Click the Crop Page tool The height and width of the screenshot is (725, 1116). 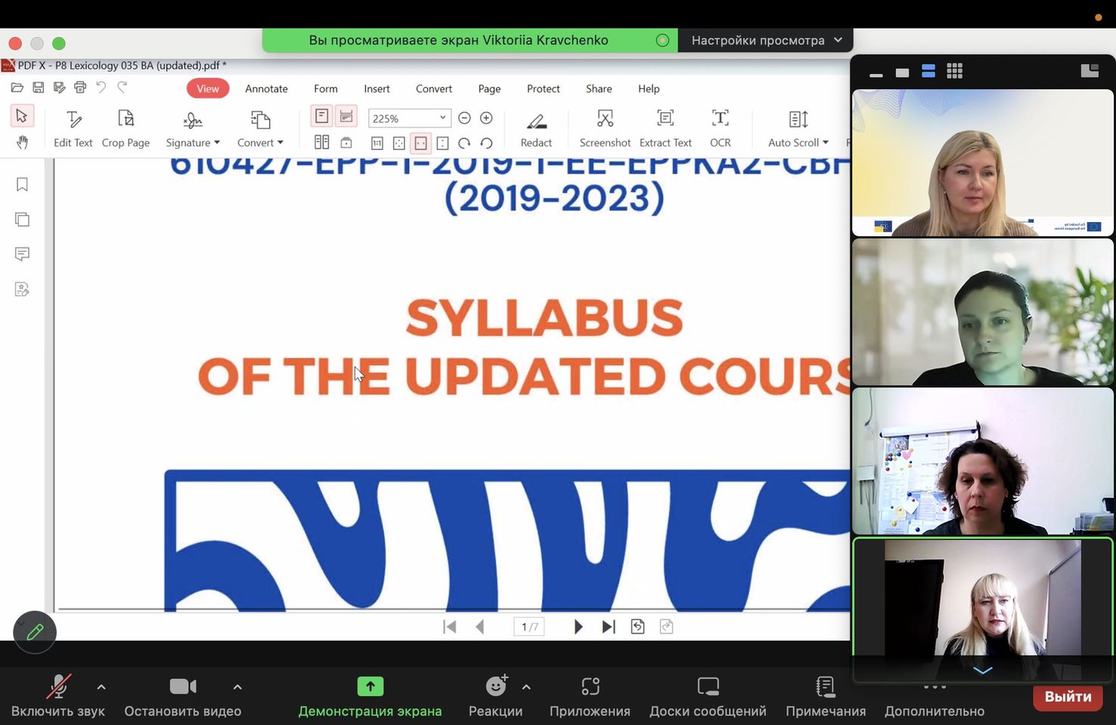126,128
